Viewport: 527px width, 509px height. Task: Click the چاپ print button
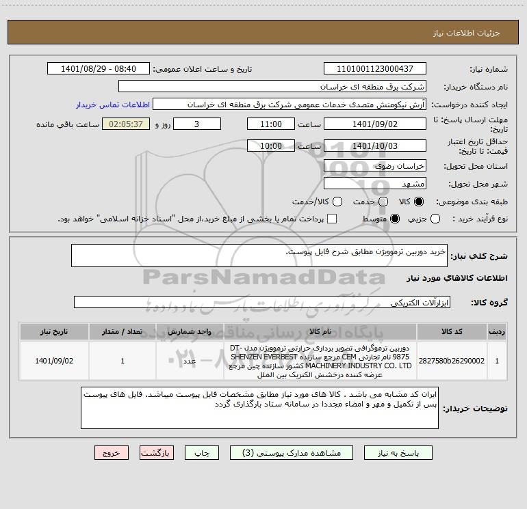202,453
